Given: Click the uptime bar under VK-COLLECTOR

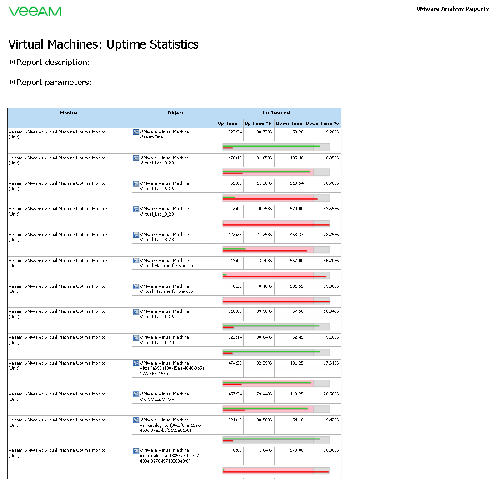Looking at the screenshot, I should (x=276, y=409).
